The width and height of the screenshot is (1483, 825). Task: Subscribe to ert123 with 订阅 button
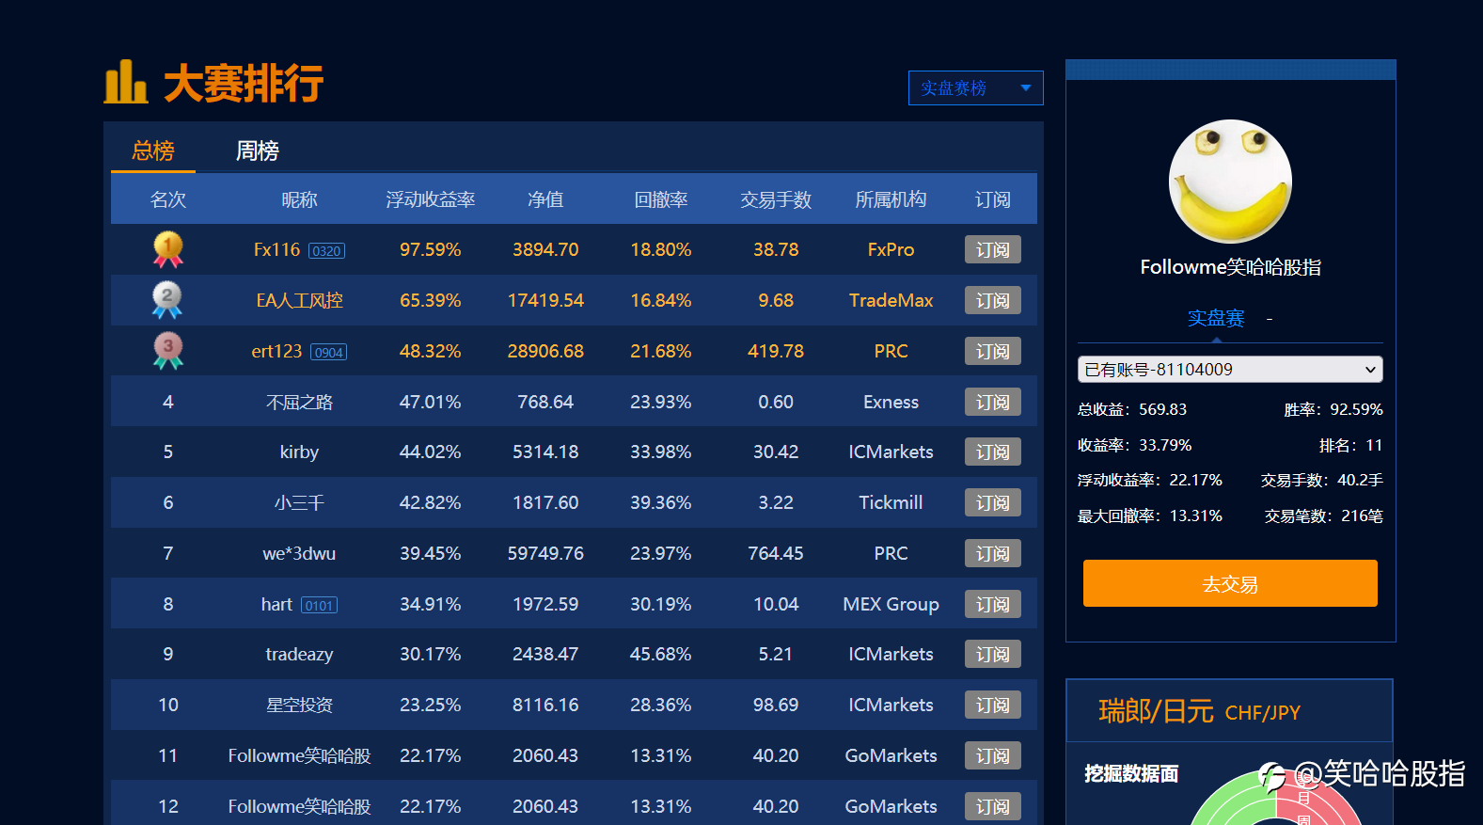point(993,351)
